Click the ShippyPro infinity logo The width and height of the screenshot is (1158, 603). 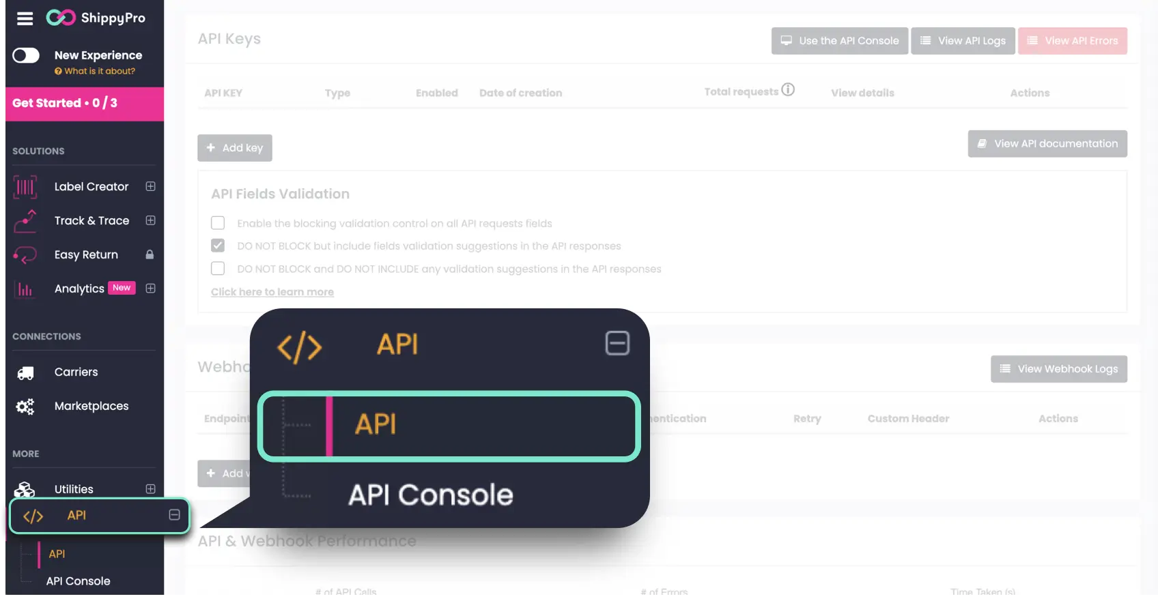point(61,18)
